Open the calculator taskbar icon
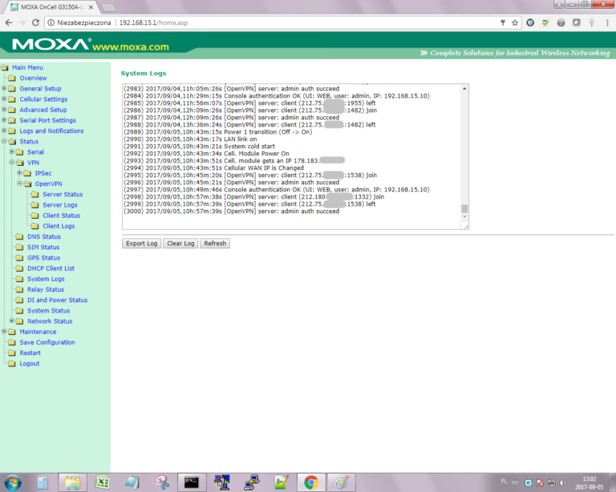 (x=43, y=482)
